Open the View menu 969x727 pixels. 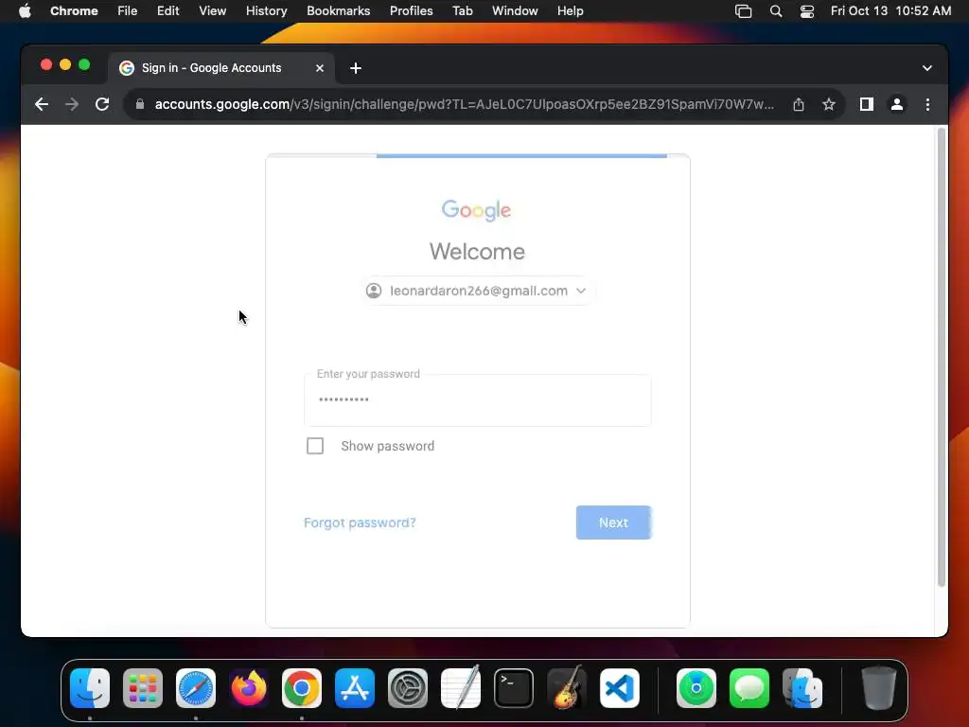[213, 10]
